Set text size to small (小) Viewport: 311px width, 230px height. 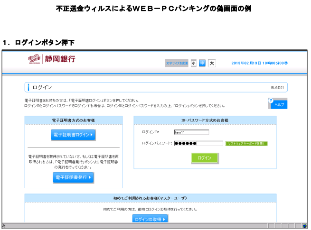194,63
